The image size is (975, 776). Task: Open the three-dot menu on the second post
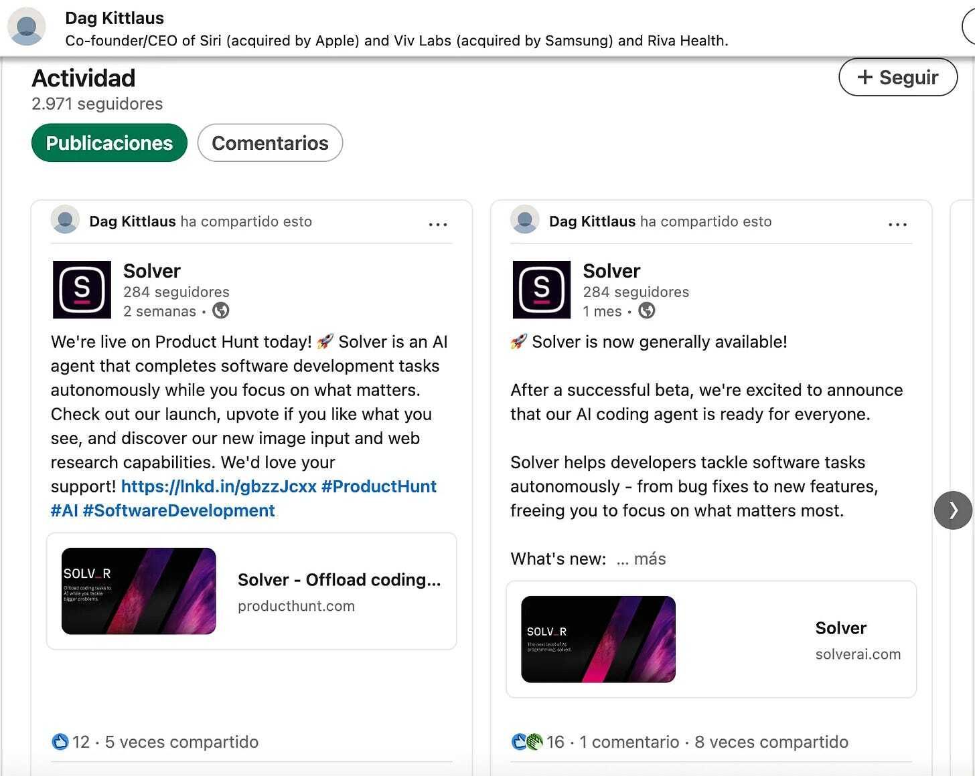(897, 224)
